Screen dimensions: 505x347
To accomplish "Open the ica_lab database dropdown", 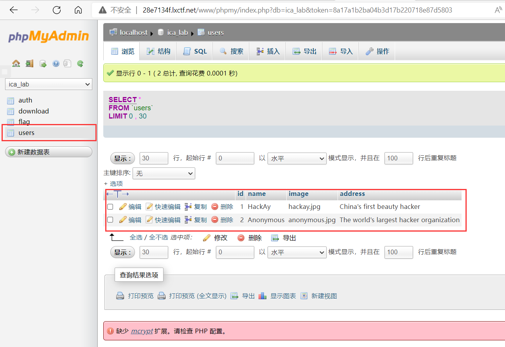I will click(x=49, y=84).
